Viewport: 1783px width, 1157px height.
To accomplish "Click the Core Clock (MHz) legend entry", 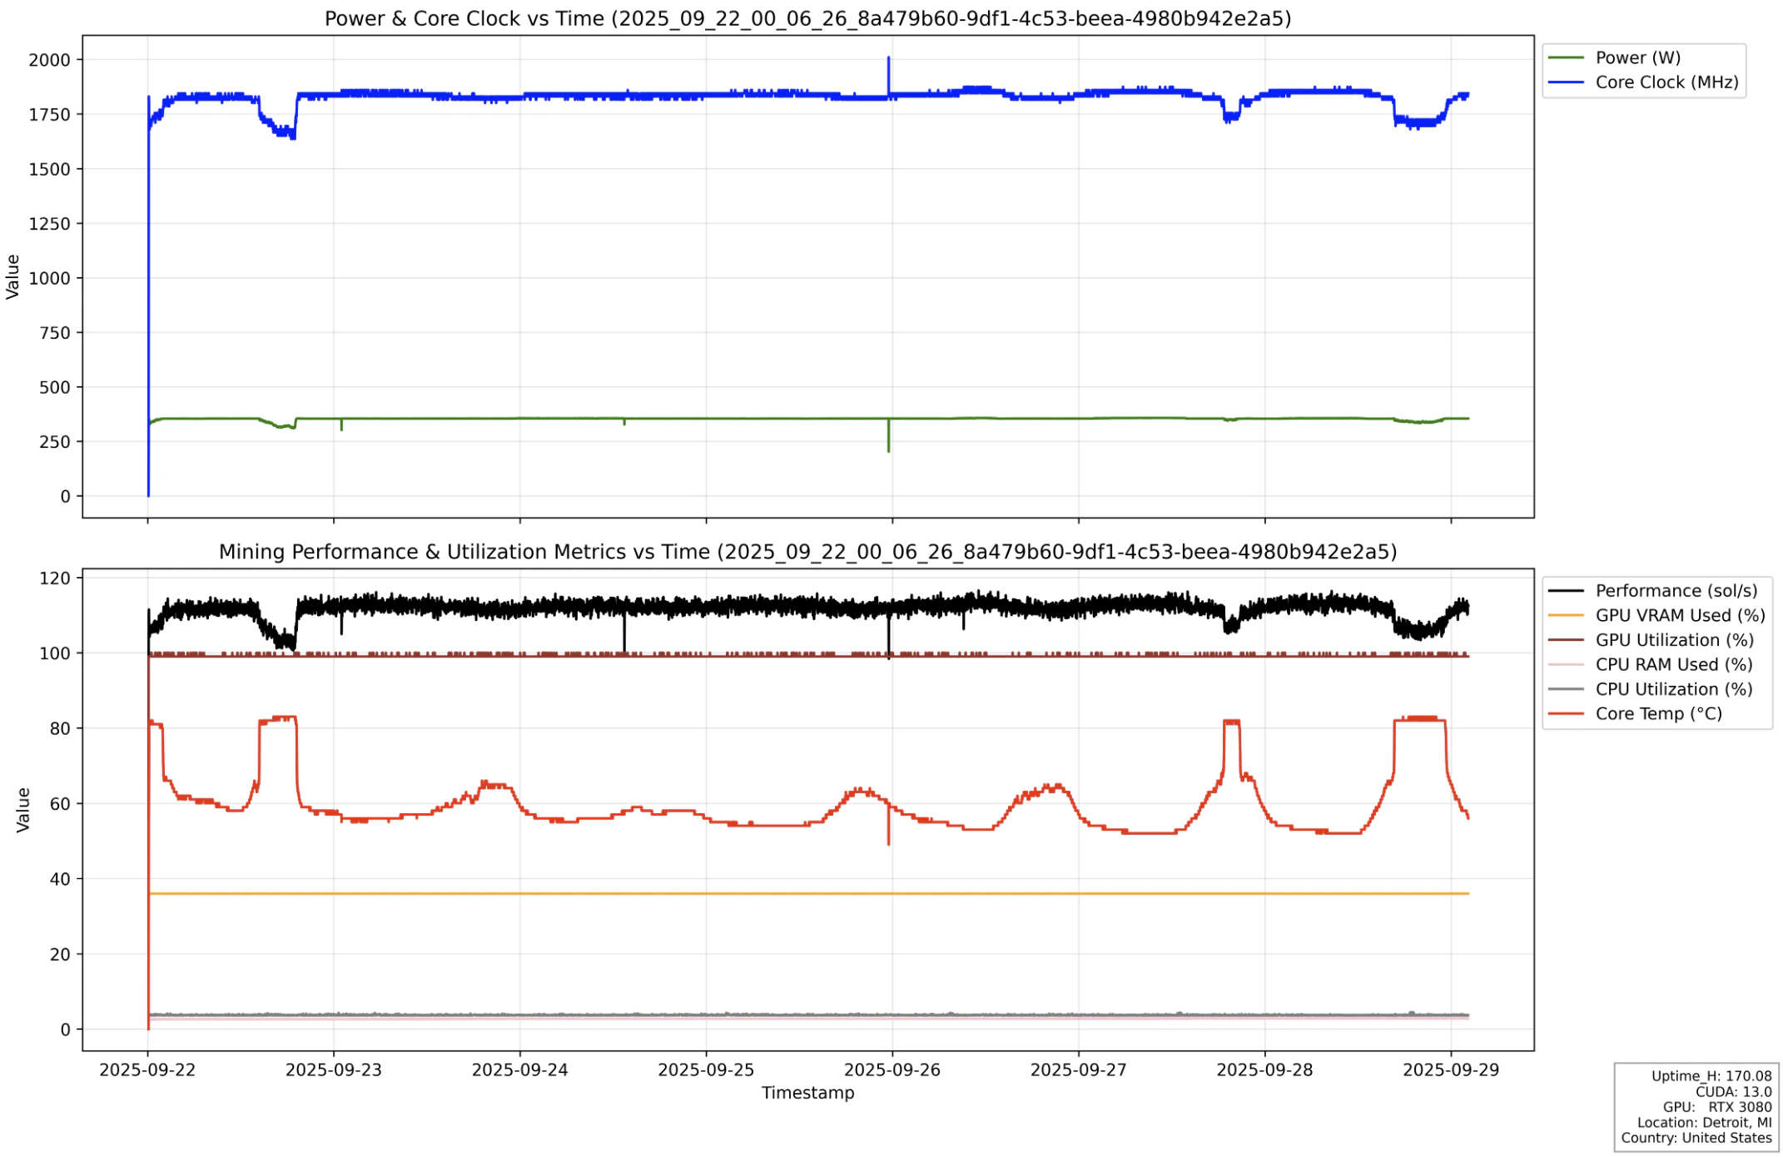I will point(1666,82).
